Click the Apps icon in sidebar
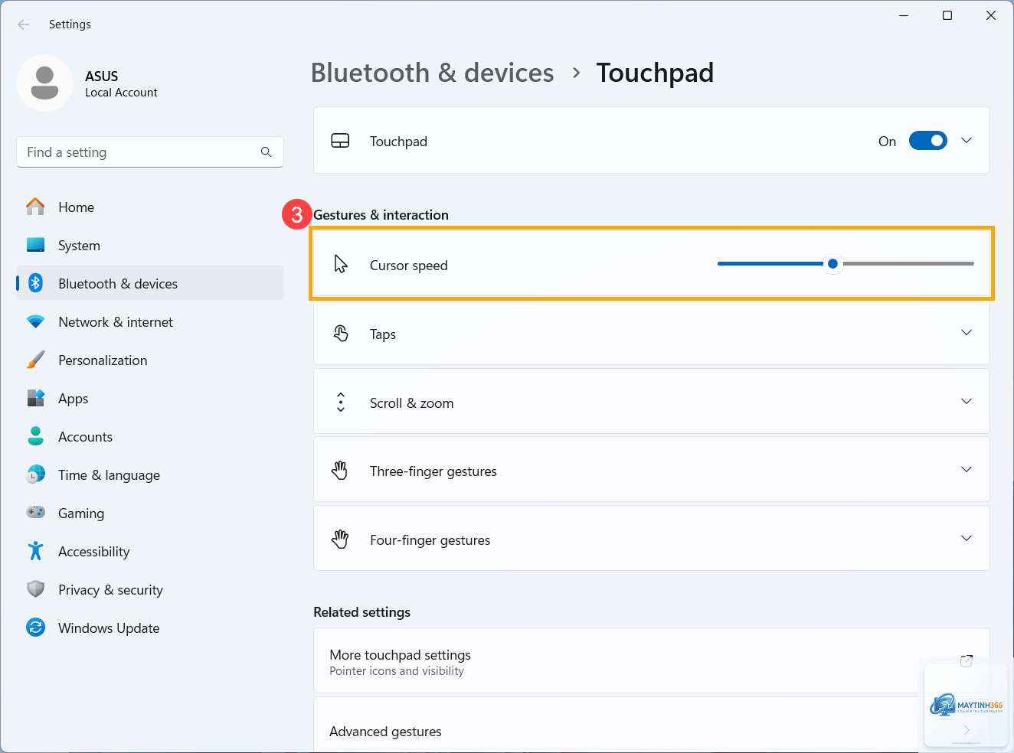Screen dimensions: 1014x753 pyautogui.click(x=35, y=398)
